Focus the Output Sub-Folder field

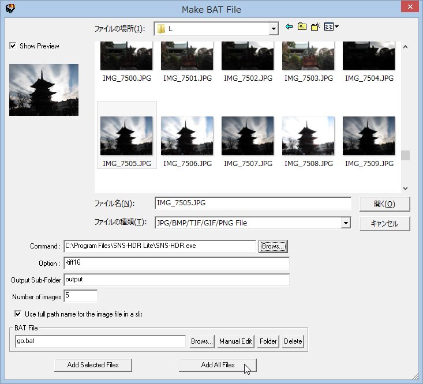(x=177, y=280)
